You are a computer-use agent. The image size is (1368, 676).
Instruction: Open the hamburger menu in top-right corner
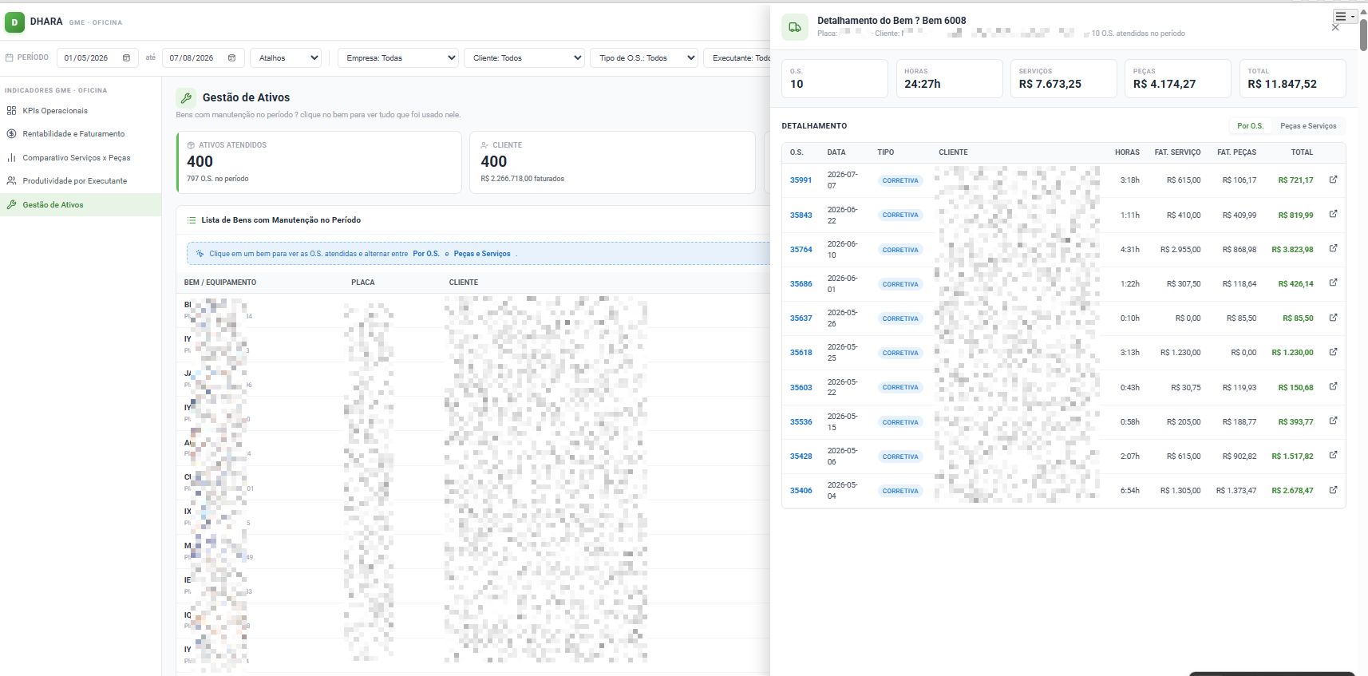coord(1345,16)
